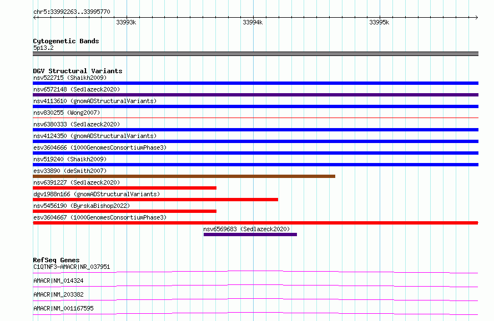Click the gray 5p13.2 cytogenetic band bar

255,54
